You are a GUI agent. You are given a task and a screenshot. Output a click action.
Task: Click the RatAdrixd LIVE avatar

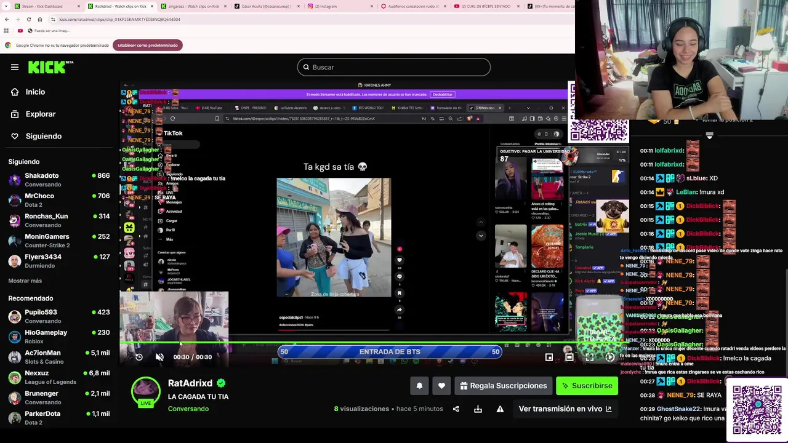[146, 392]
